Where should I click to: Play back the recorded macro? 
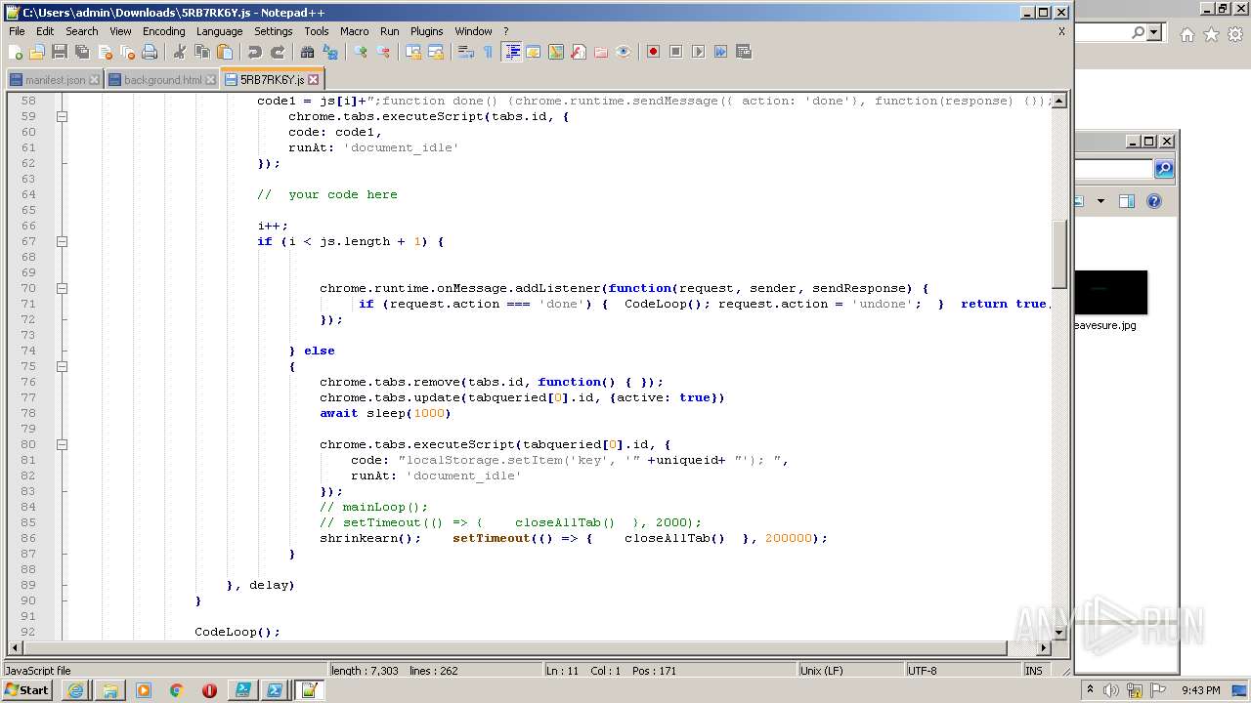point(698,52)
